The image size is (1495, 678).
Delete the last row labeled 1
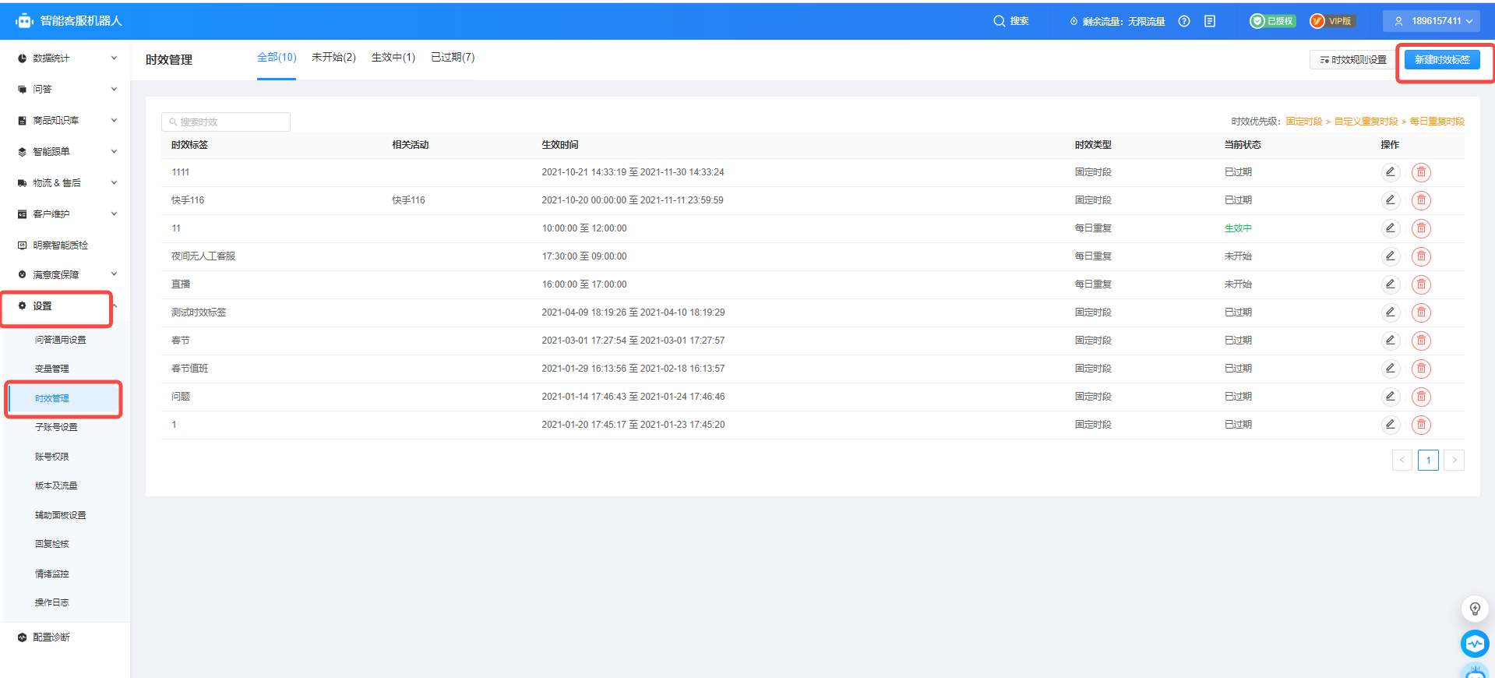(x=1421, y=425)
